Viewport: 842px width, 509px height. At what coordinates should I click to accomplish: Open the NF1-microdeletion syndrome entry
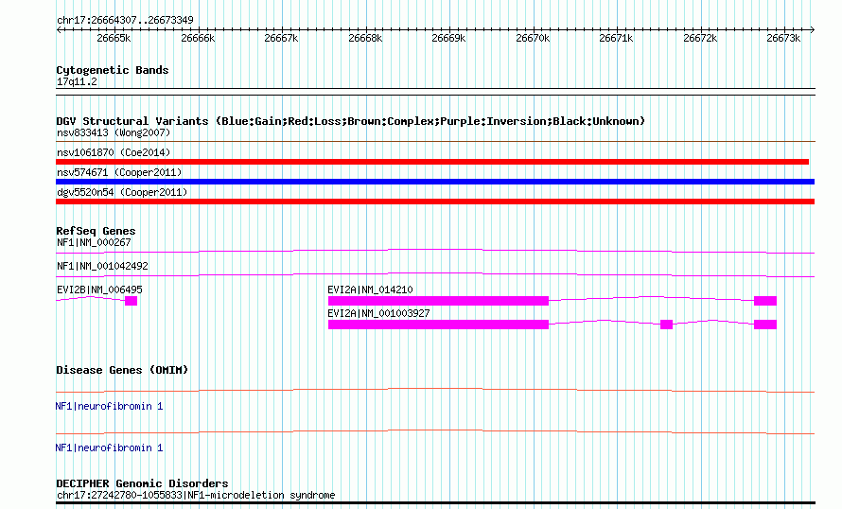point(196,495)
